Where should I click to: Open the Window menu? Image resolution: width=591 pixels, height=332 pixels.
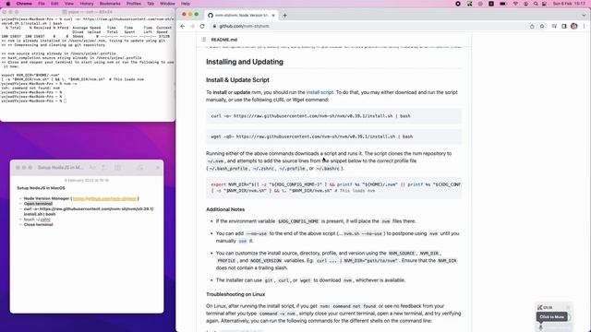coord(167,4)
